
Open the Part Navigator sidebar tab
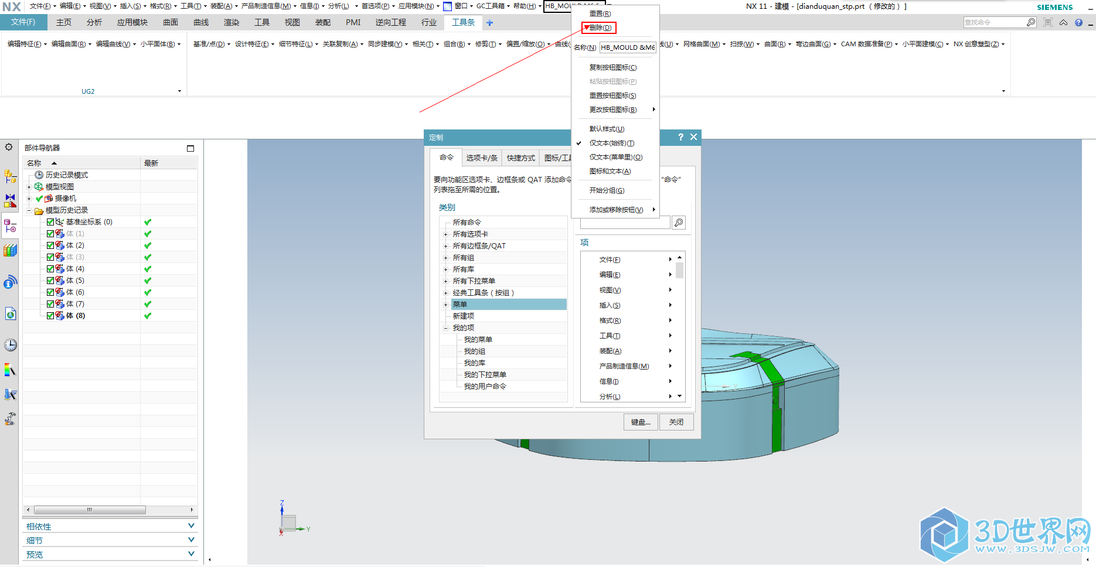[10, 226]
